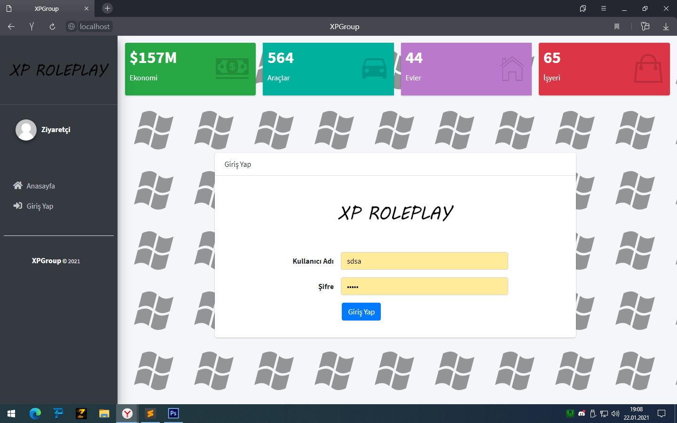Viewport: 677px width, 423px height.
Task: Click the house icon on Evler card
Action: click(512, 69)
